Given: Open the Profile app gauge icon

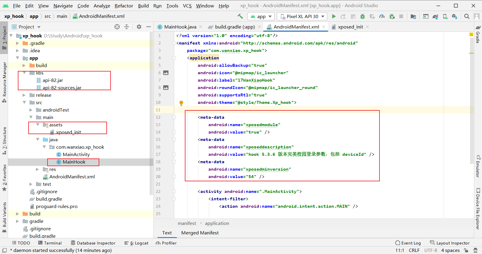Looking at the screenshot, I should click(x=382, y=16).
